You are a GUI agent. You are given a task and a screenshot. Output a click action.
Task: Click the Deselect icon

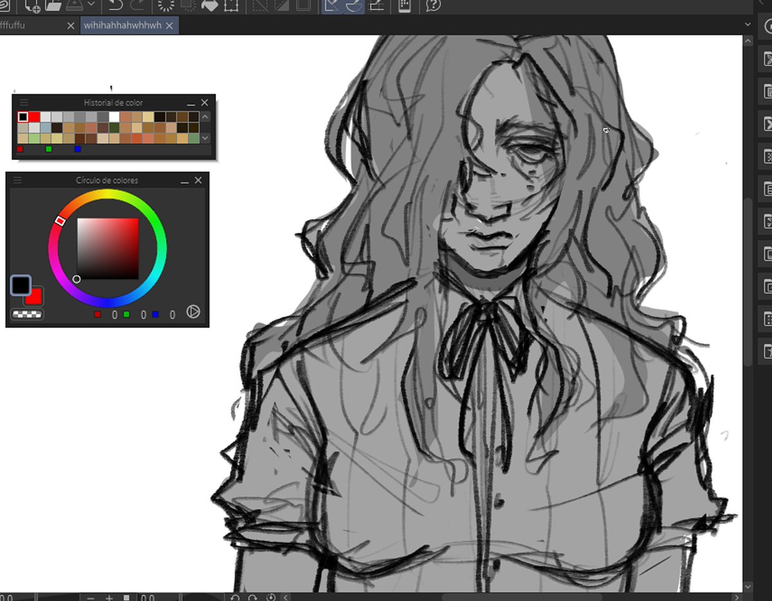coord(261,6)
